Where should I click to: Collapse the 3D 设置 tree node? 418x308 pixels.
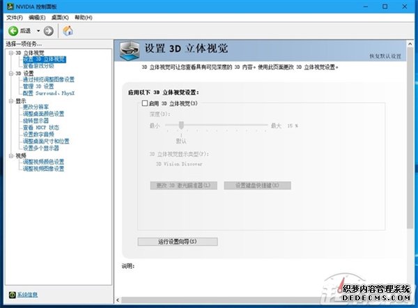coord(11,73)
